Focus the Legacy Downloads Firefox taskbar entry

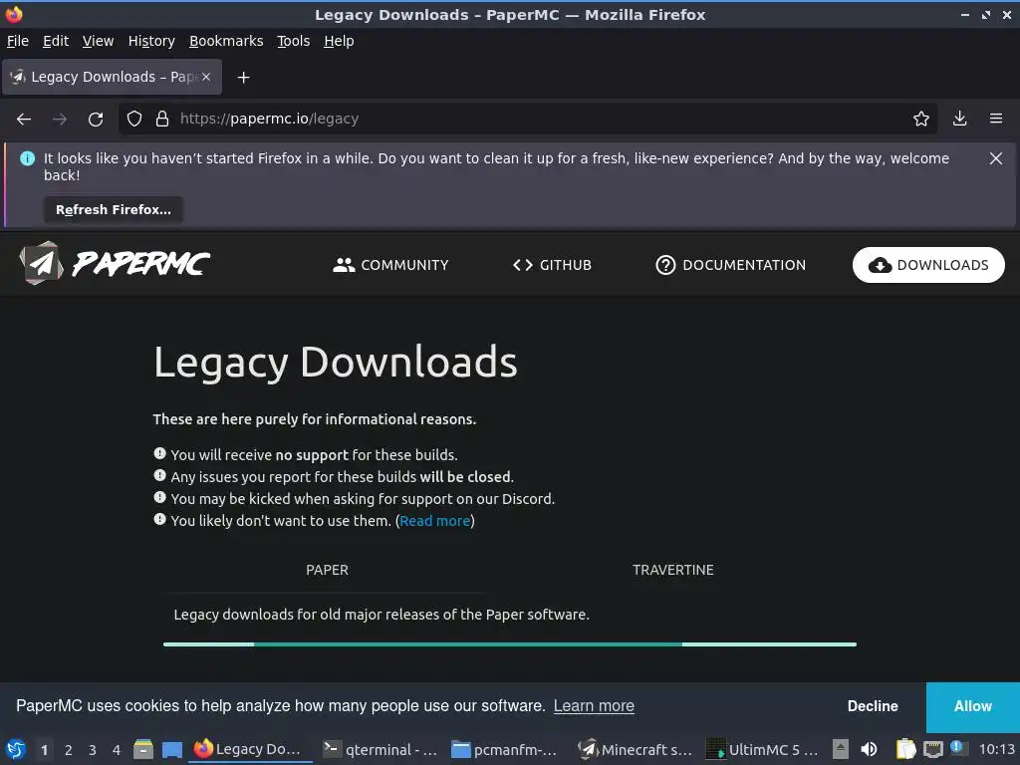250,749
